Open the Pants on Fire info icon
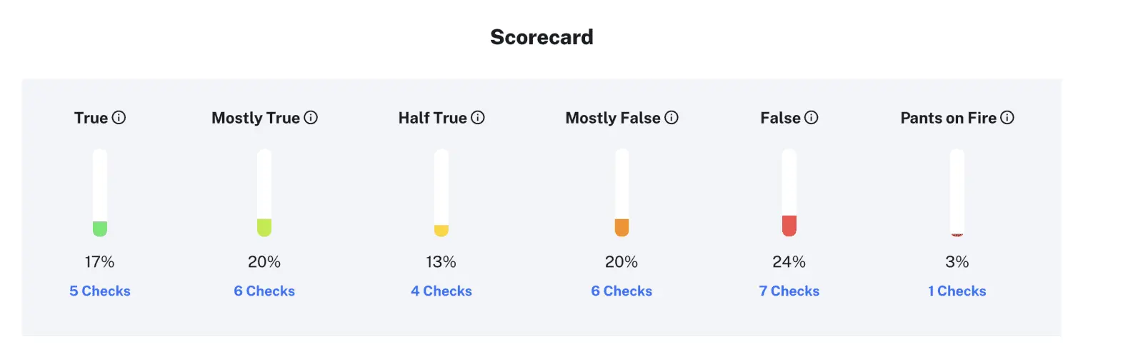Viewport: 1143px width, 352px height. click(1007, 118)
